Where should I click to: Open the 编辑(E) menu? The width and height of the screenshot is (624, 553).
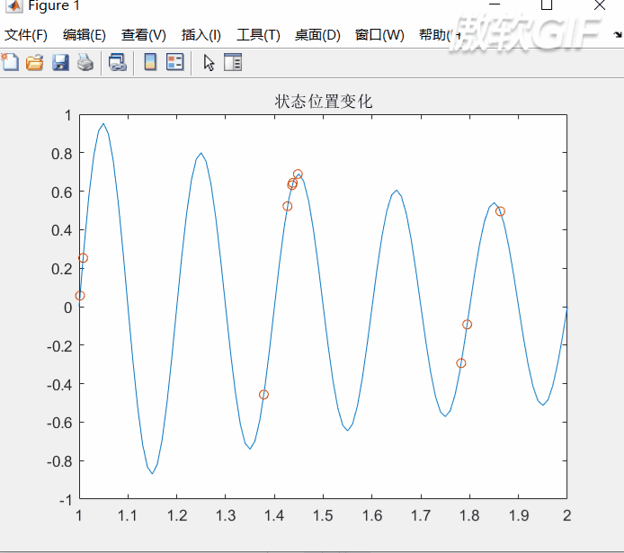85,35
